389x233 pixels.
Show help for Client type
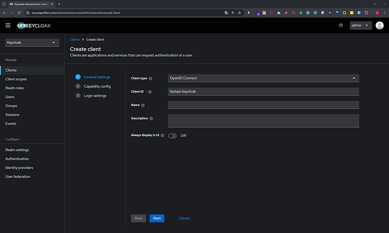(x=151, y=78)
